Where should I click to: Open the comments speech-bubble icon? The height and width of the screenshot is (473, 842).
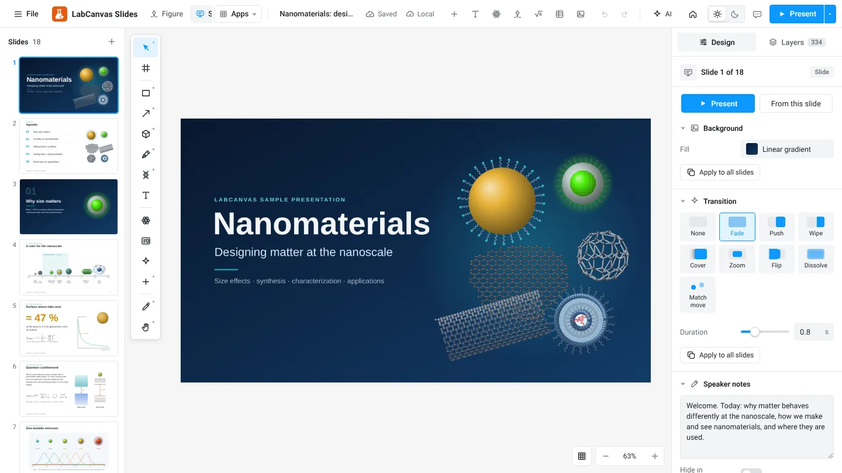(757, 14)
